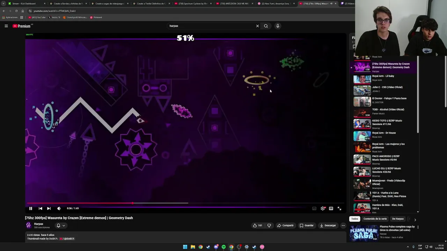Viewport: 447px width, 251px height.
Task: Open more actions three-dot menu under video
Action: [x=343, y=226]
